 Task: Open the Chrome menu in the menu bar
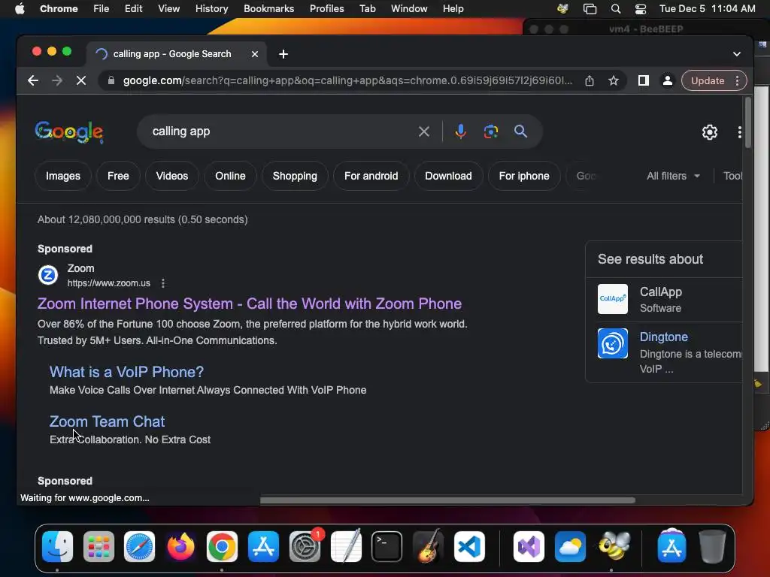[x=59, y=9]
